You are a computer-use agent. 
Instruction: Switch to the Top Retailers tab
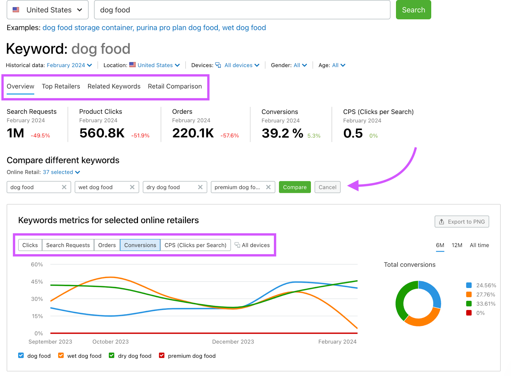pos(61,86)
